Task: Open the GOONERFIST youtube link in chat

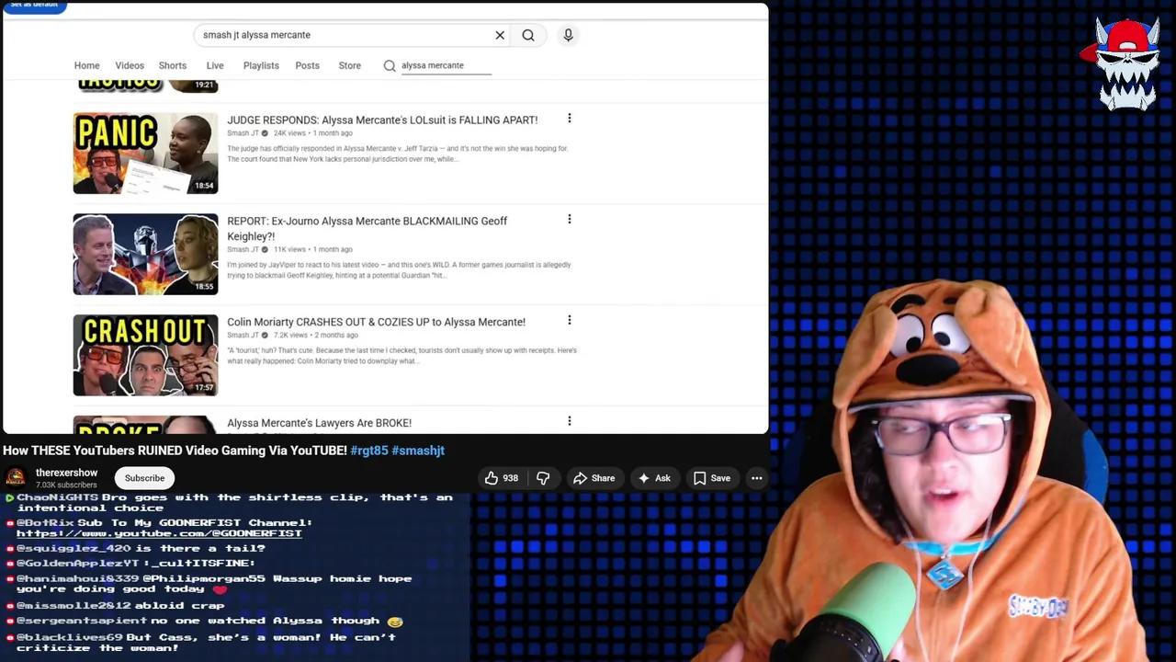Action: click(x=159, y=533)
